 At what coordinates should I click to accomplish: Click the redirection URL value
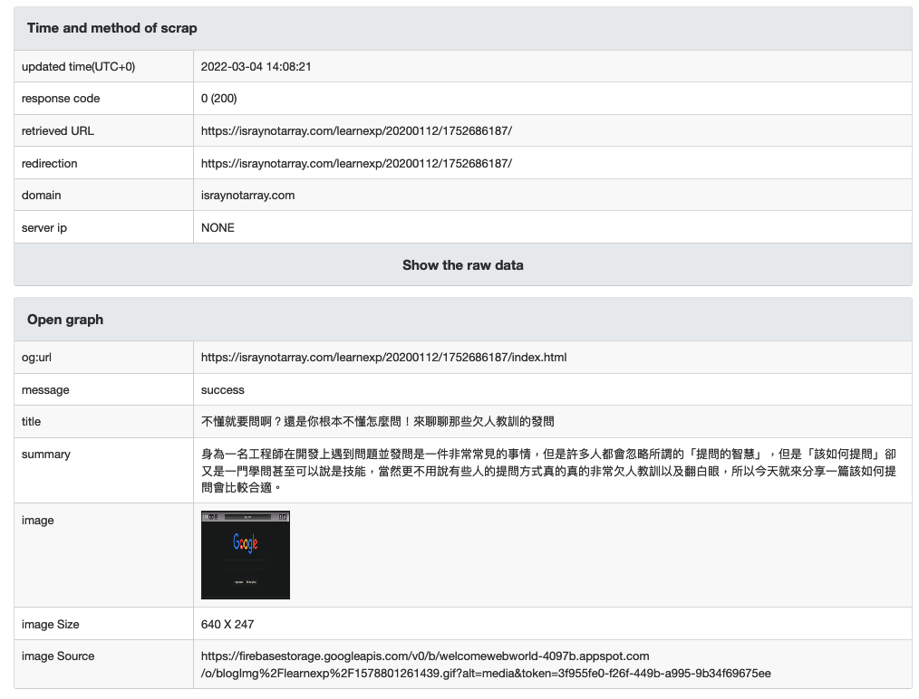point(356,164)
